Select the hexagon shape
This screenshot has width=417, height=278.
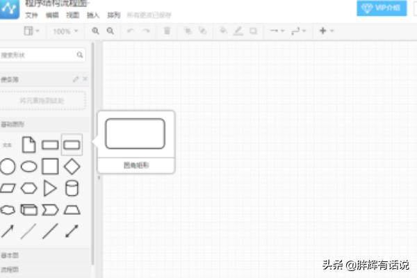tap(28, 188)
